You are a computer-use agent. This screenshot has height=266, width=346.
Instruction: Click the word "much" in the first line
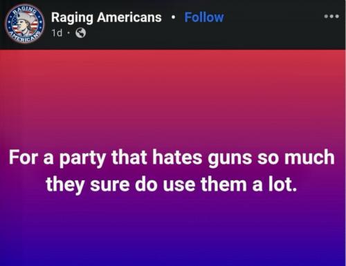tap(309, 158)
